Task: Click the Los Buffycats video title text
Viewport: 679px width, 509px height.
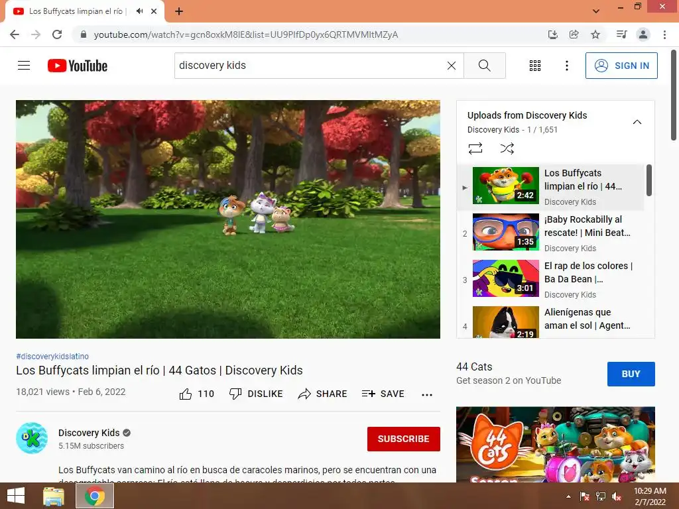Action: click(159, 370)
